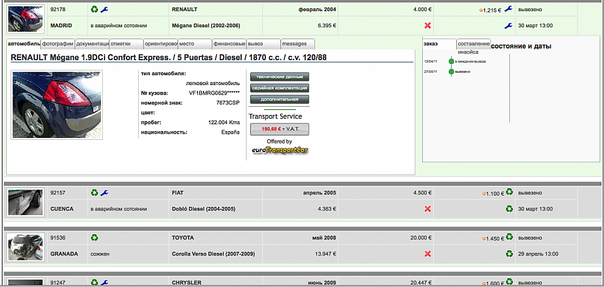Open the место tab
The image size is (604, 287).
point(195,44)
